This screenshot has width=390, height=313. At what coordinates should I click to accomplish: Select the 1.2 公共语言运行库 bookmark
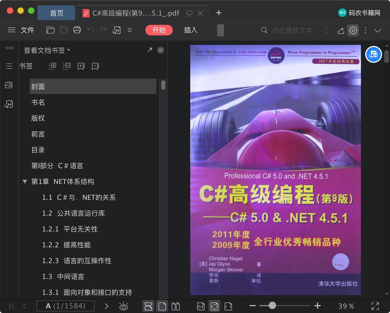73,213
